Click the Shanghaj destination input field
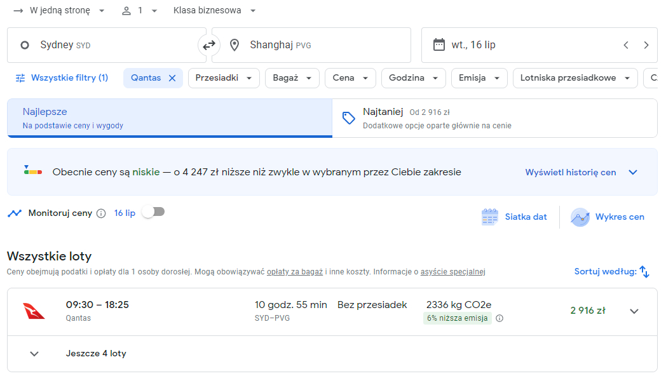Image resolution: width=666 pixels, height=383 pixels. pos(311,45)
